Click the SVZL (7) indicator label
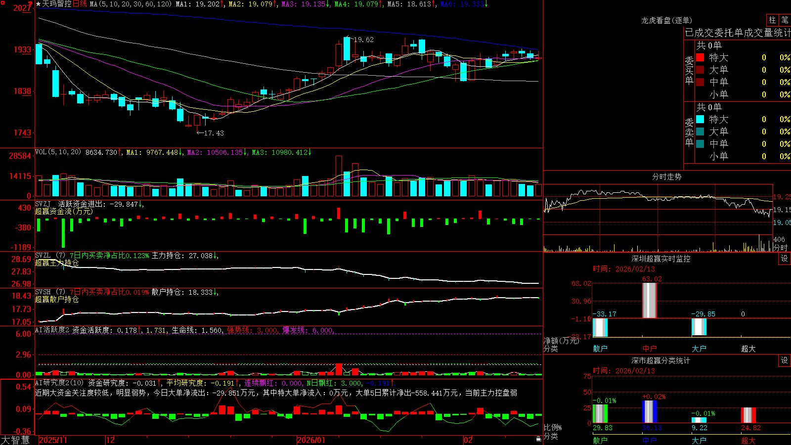 click(x=50, y=256)
